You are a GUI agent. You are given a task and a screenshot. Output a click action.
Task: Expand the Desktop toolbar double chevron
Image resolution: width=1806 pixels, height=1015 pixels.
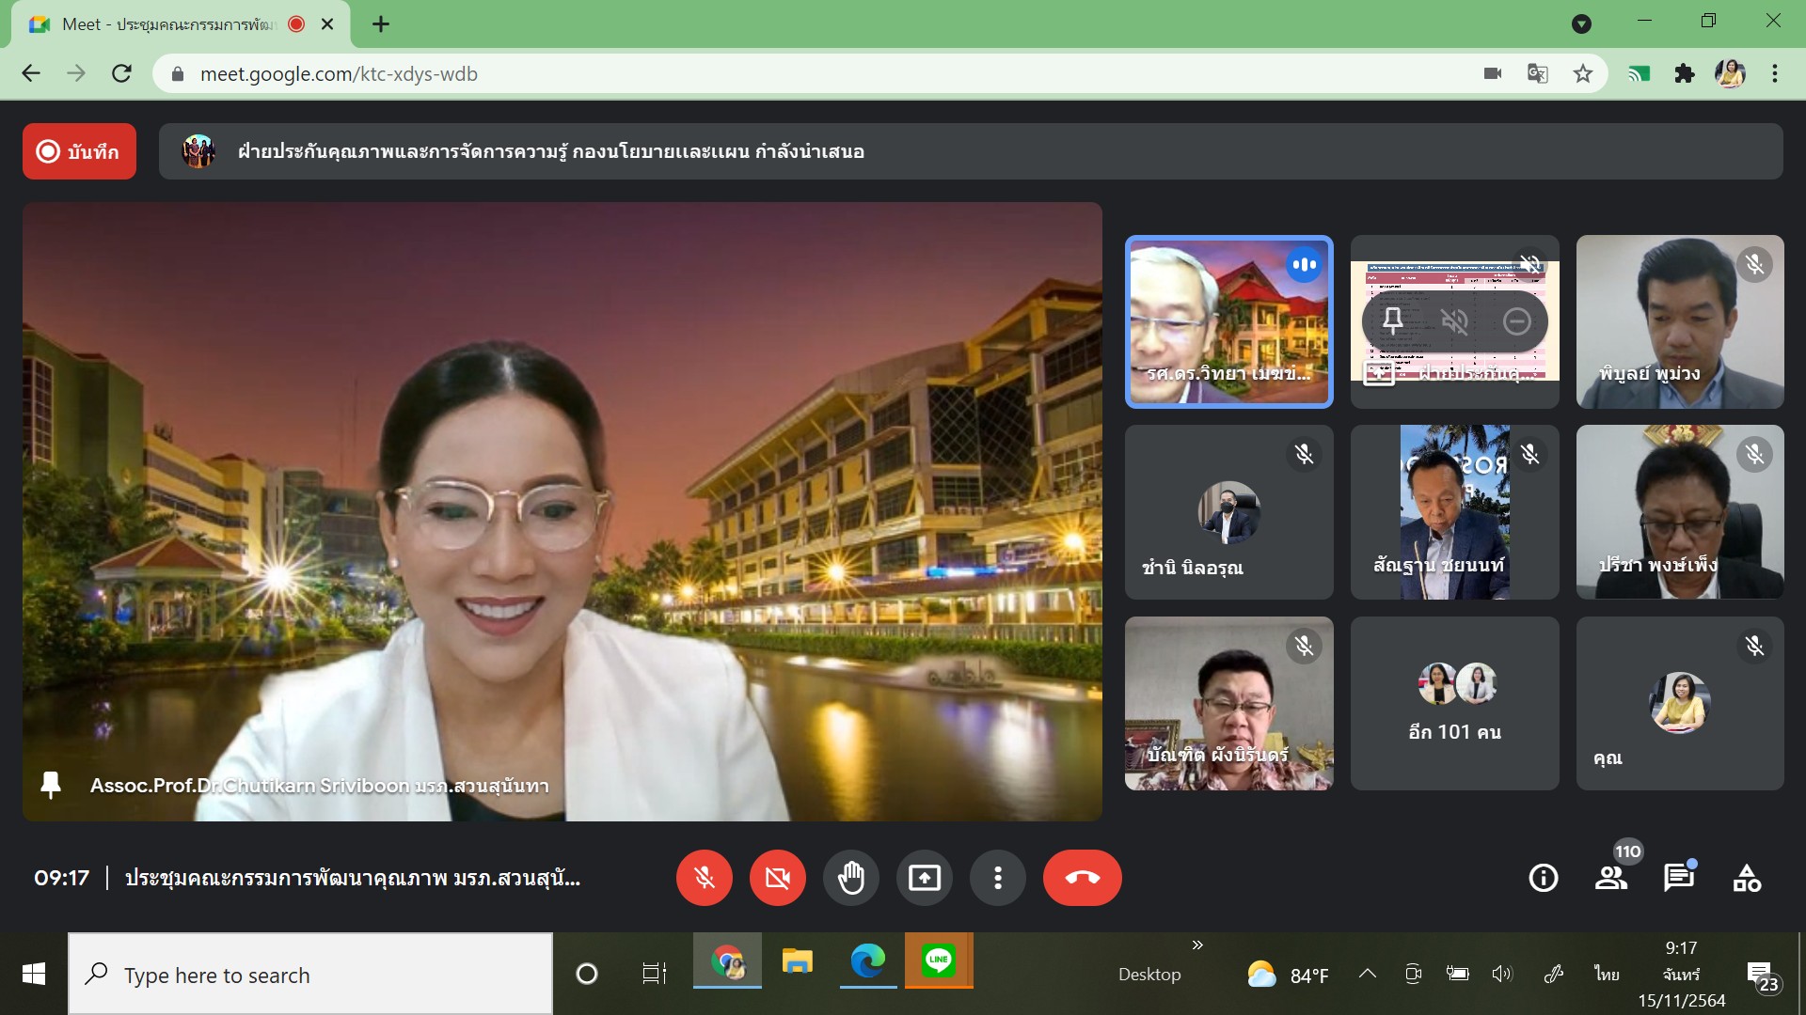click(1197, 945)
